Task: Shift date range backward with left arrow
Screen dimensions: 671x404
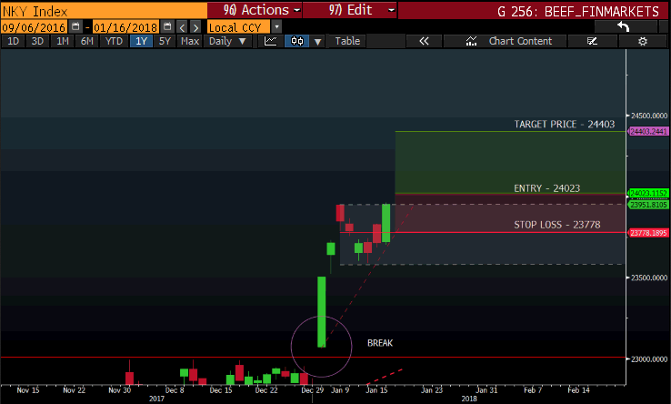Action: (182, 27)
